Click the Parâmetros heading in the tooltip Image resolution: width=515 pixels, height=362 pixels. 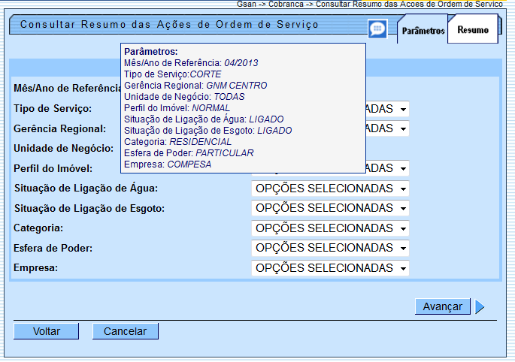pos(150,51)
